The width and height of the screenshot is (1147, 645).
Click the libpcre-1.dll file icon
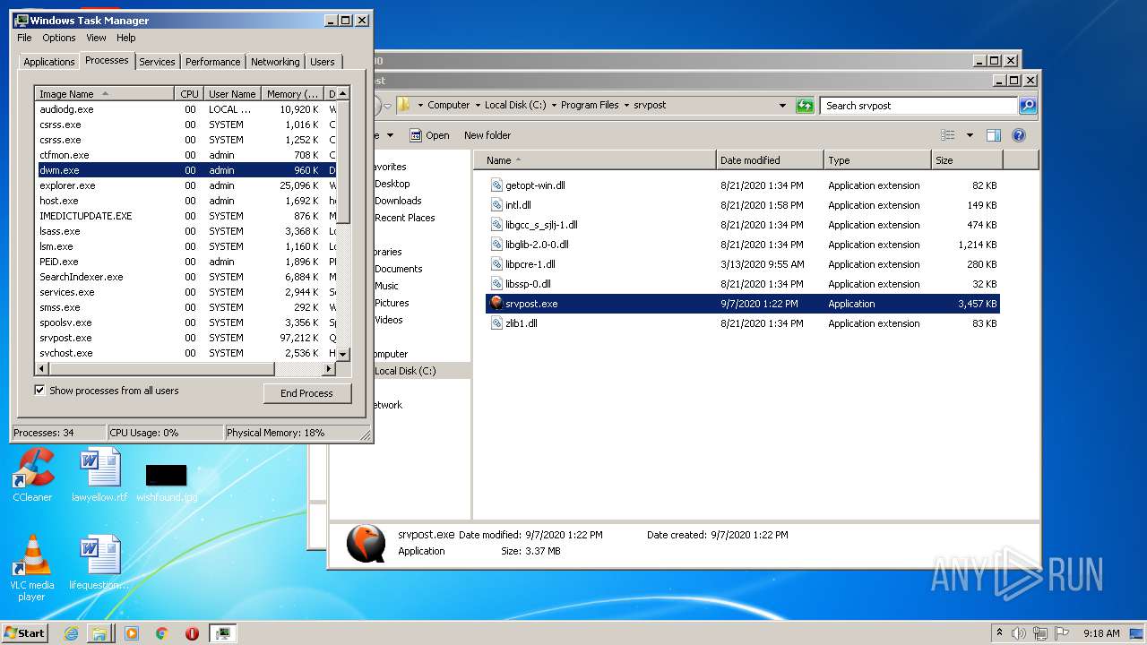(496, 264)
